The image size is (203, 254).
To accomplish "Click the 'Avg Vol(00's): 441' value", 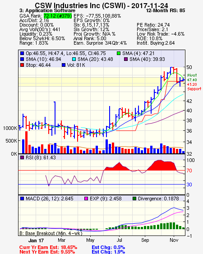I will coord(40,29).
